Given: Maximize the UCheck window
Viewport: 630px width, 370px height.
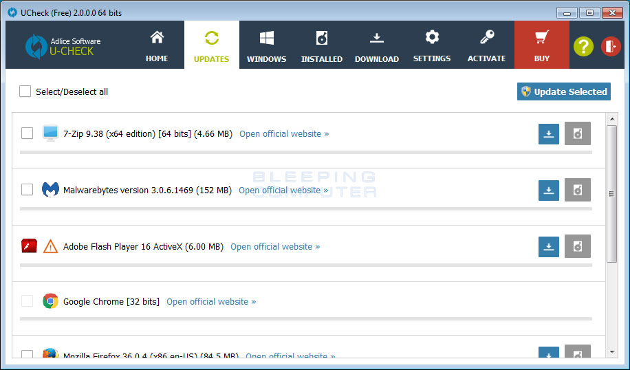Looking at the screenshot, I should click(x=589, y=13).
